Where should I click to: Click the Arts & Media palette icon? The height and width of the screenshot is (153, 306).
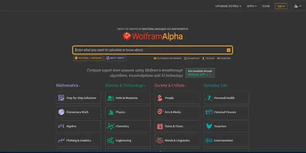pos(160,112)
